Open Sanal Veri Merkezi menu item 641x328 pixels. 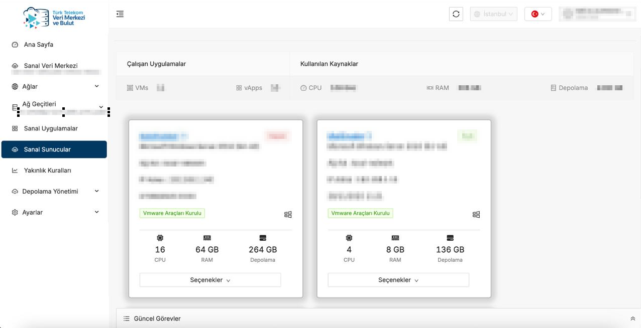pos(50,66)
